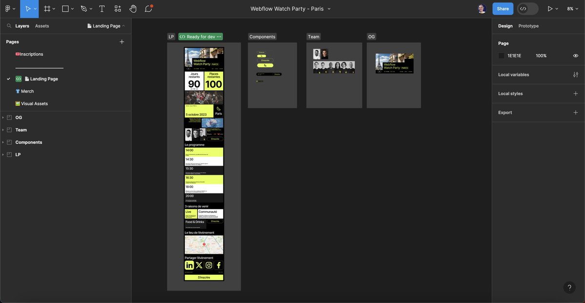The width and height of the screenshot is (585, 303).
Task: Click the Ready for dev badge
Action: pos(200,37)
